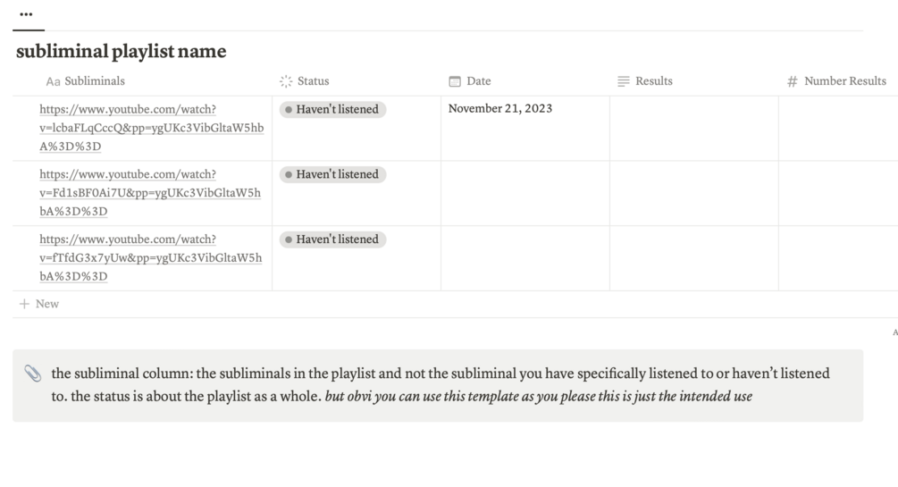The image size is (898, 487).
Task: Open the YouTube link containing Fd1sBF0Ai7U
Action: pyautogui.click(x=150, y=192)
